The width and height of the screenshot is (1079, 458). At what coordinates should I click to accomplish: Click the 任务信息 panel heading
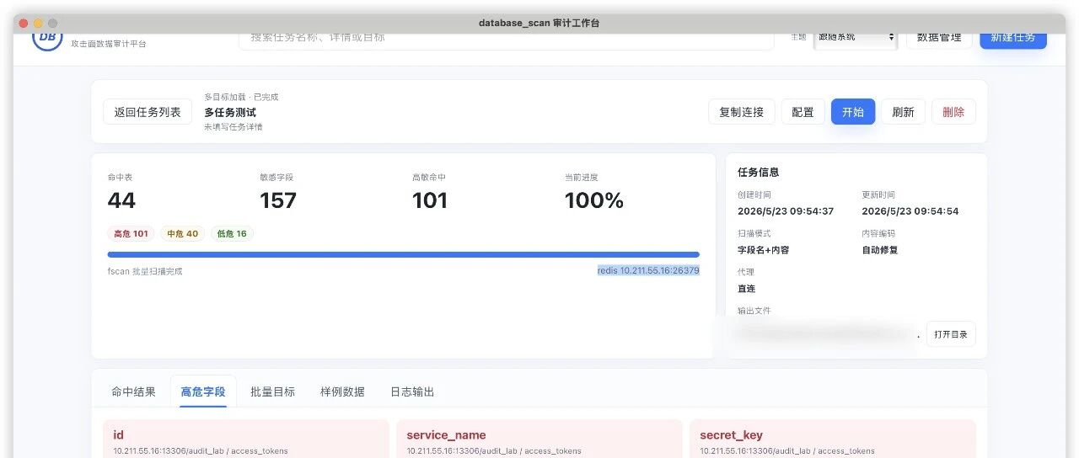coord(759,172)
